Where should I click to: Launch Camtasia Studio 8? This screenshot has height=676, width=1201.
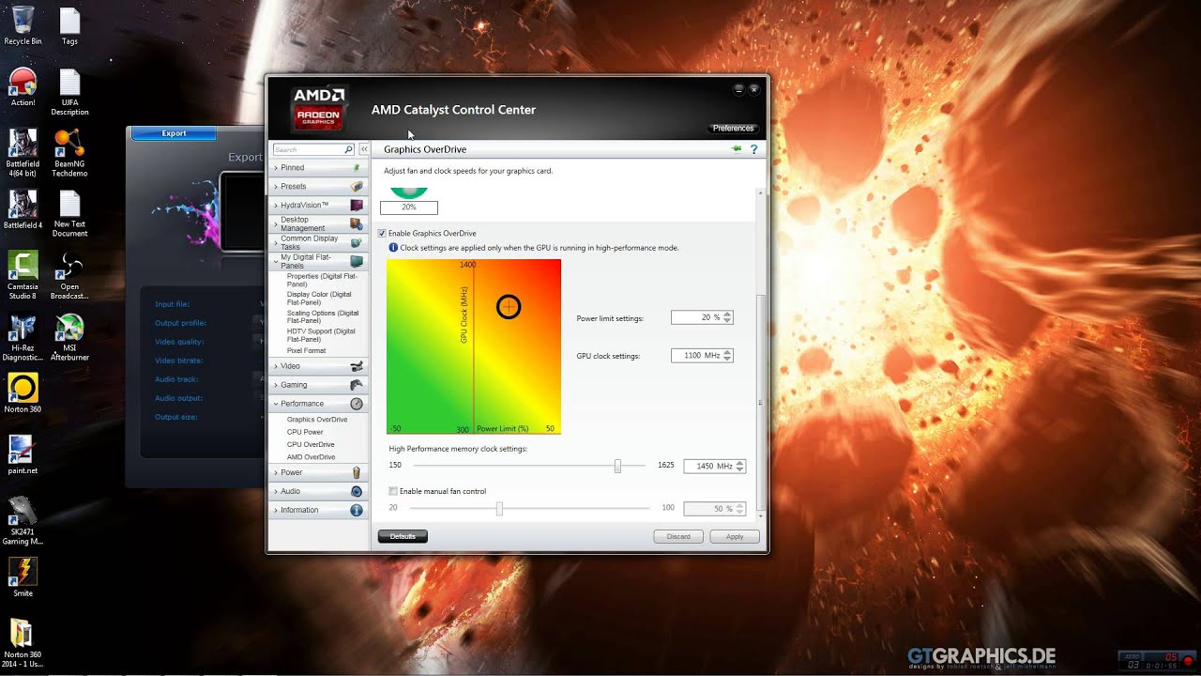click(23, 274)
